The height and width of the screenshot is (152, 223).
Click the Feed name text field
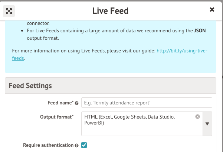[x=147, y=103]
